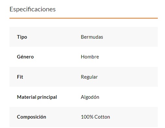Select the Tipo label
The width and height of the screenshot is (165, 128).
click(x=22, y=37)
